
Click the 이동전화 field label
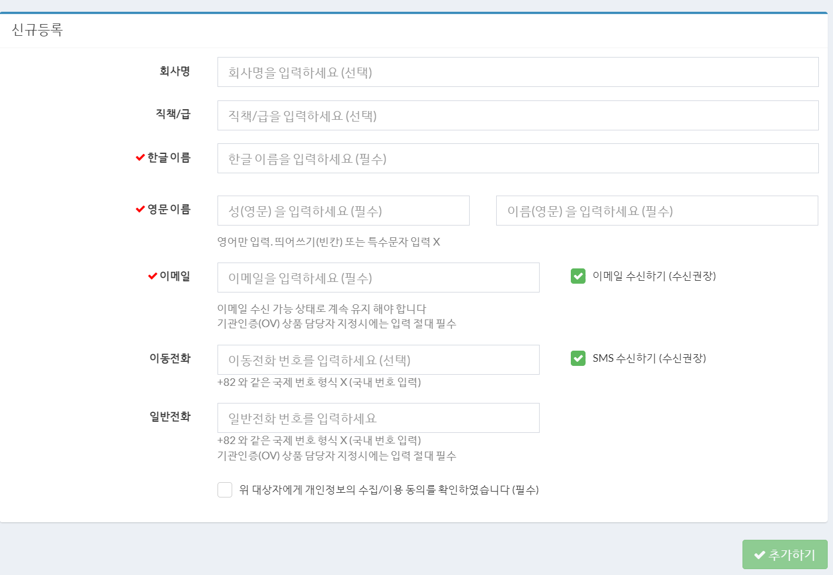click(170, 358)
